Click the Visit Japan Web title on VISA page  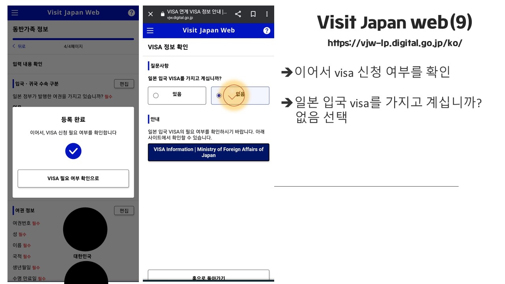click(x=209, y=31)
